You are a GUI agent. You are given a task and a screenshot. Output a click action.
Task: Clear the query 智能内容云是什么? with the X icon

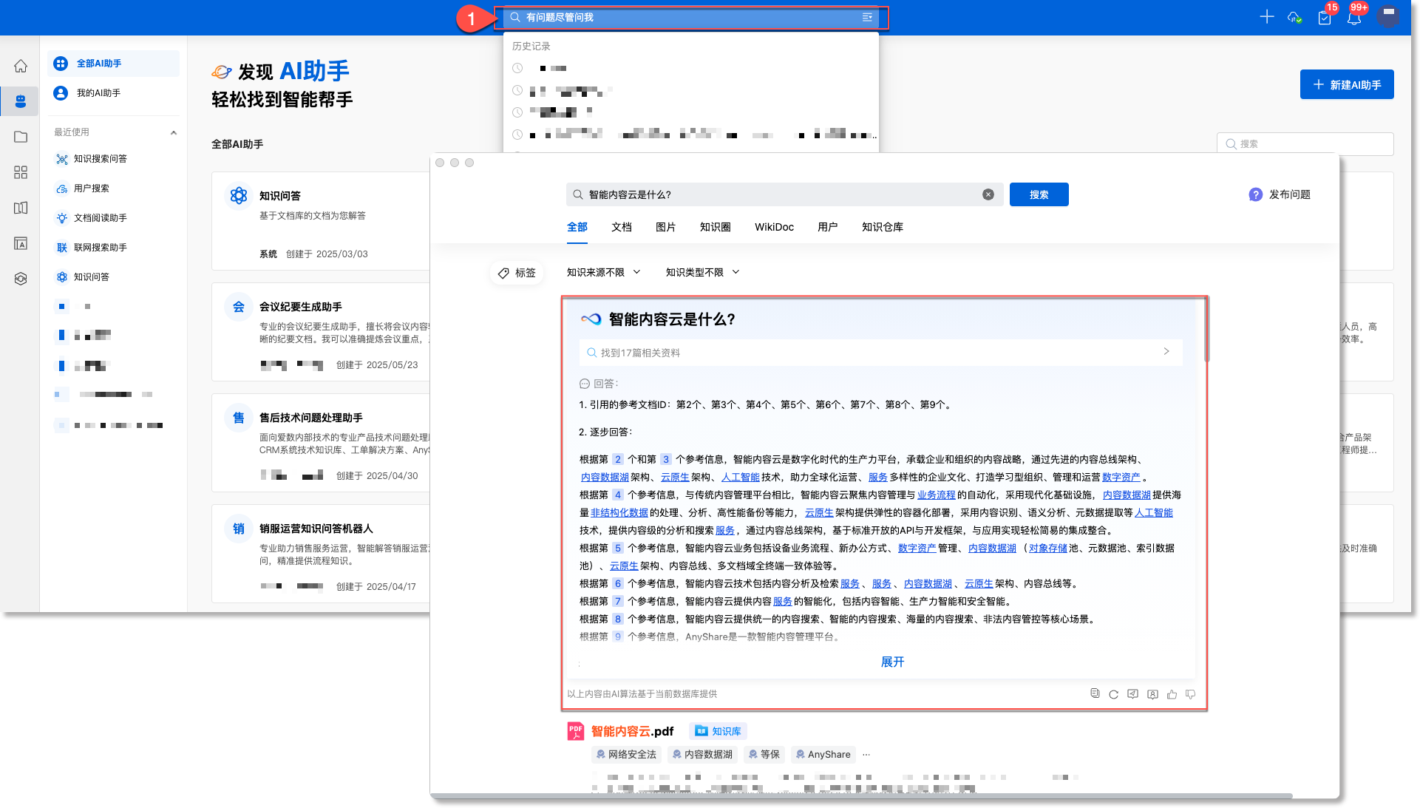tap(988, 194)
